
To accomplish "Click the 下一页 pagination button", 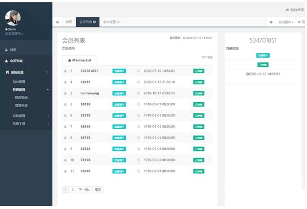I will coord(83,190).
